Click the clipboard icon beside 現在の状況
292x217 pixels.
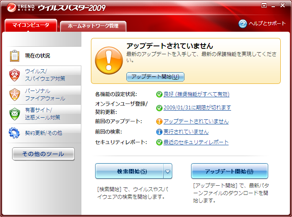15,56
